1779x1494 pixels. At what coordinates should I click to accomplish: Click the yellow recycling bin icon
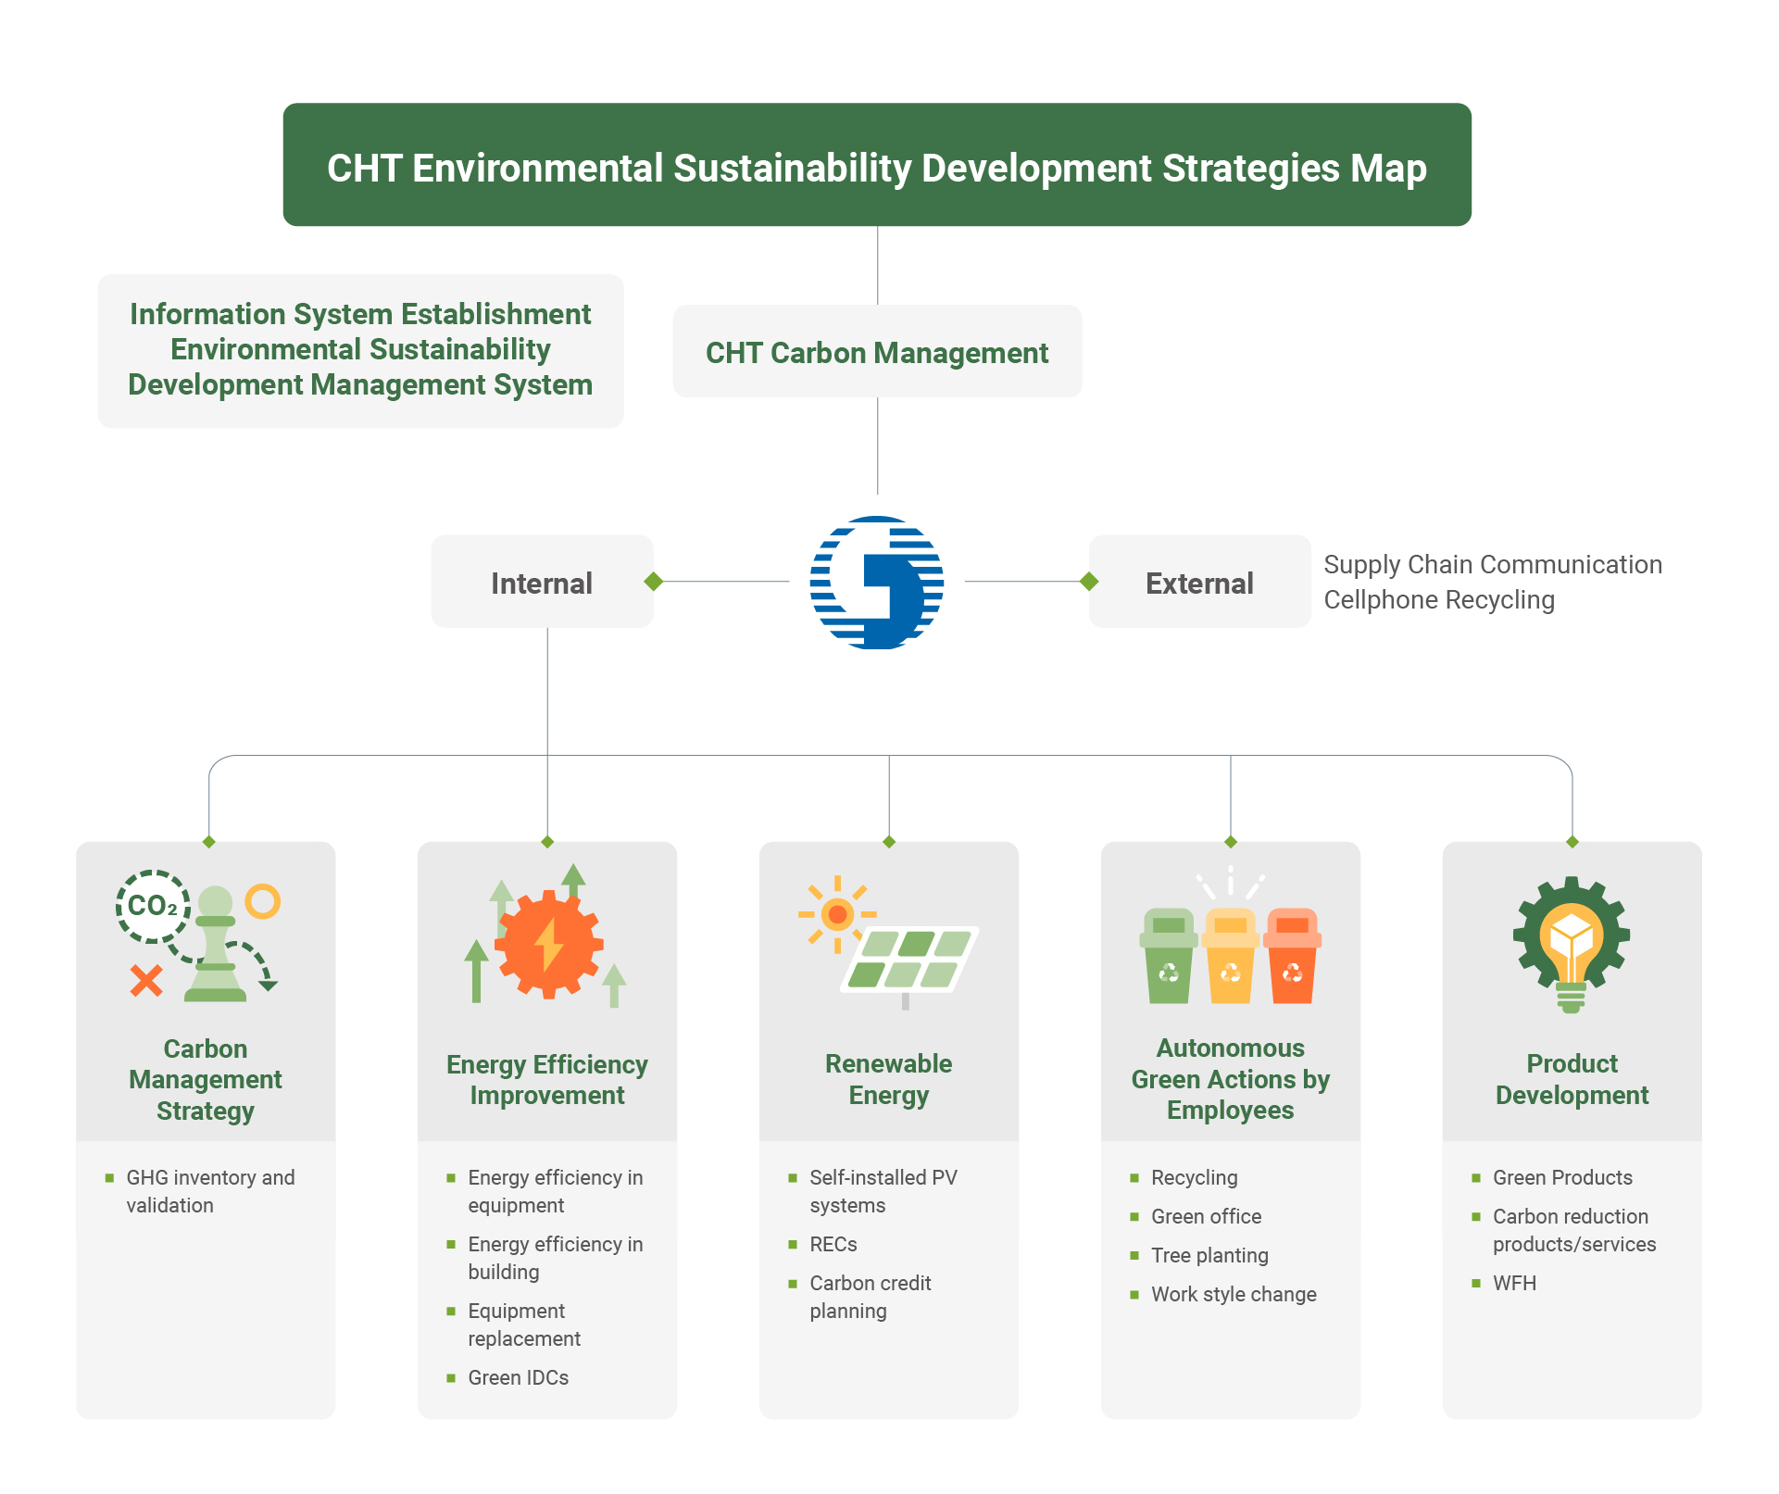coord(1231,955)
